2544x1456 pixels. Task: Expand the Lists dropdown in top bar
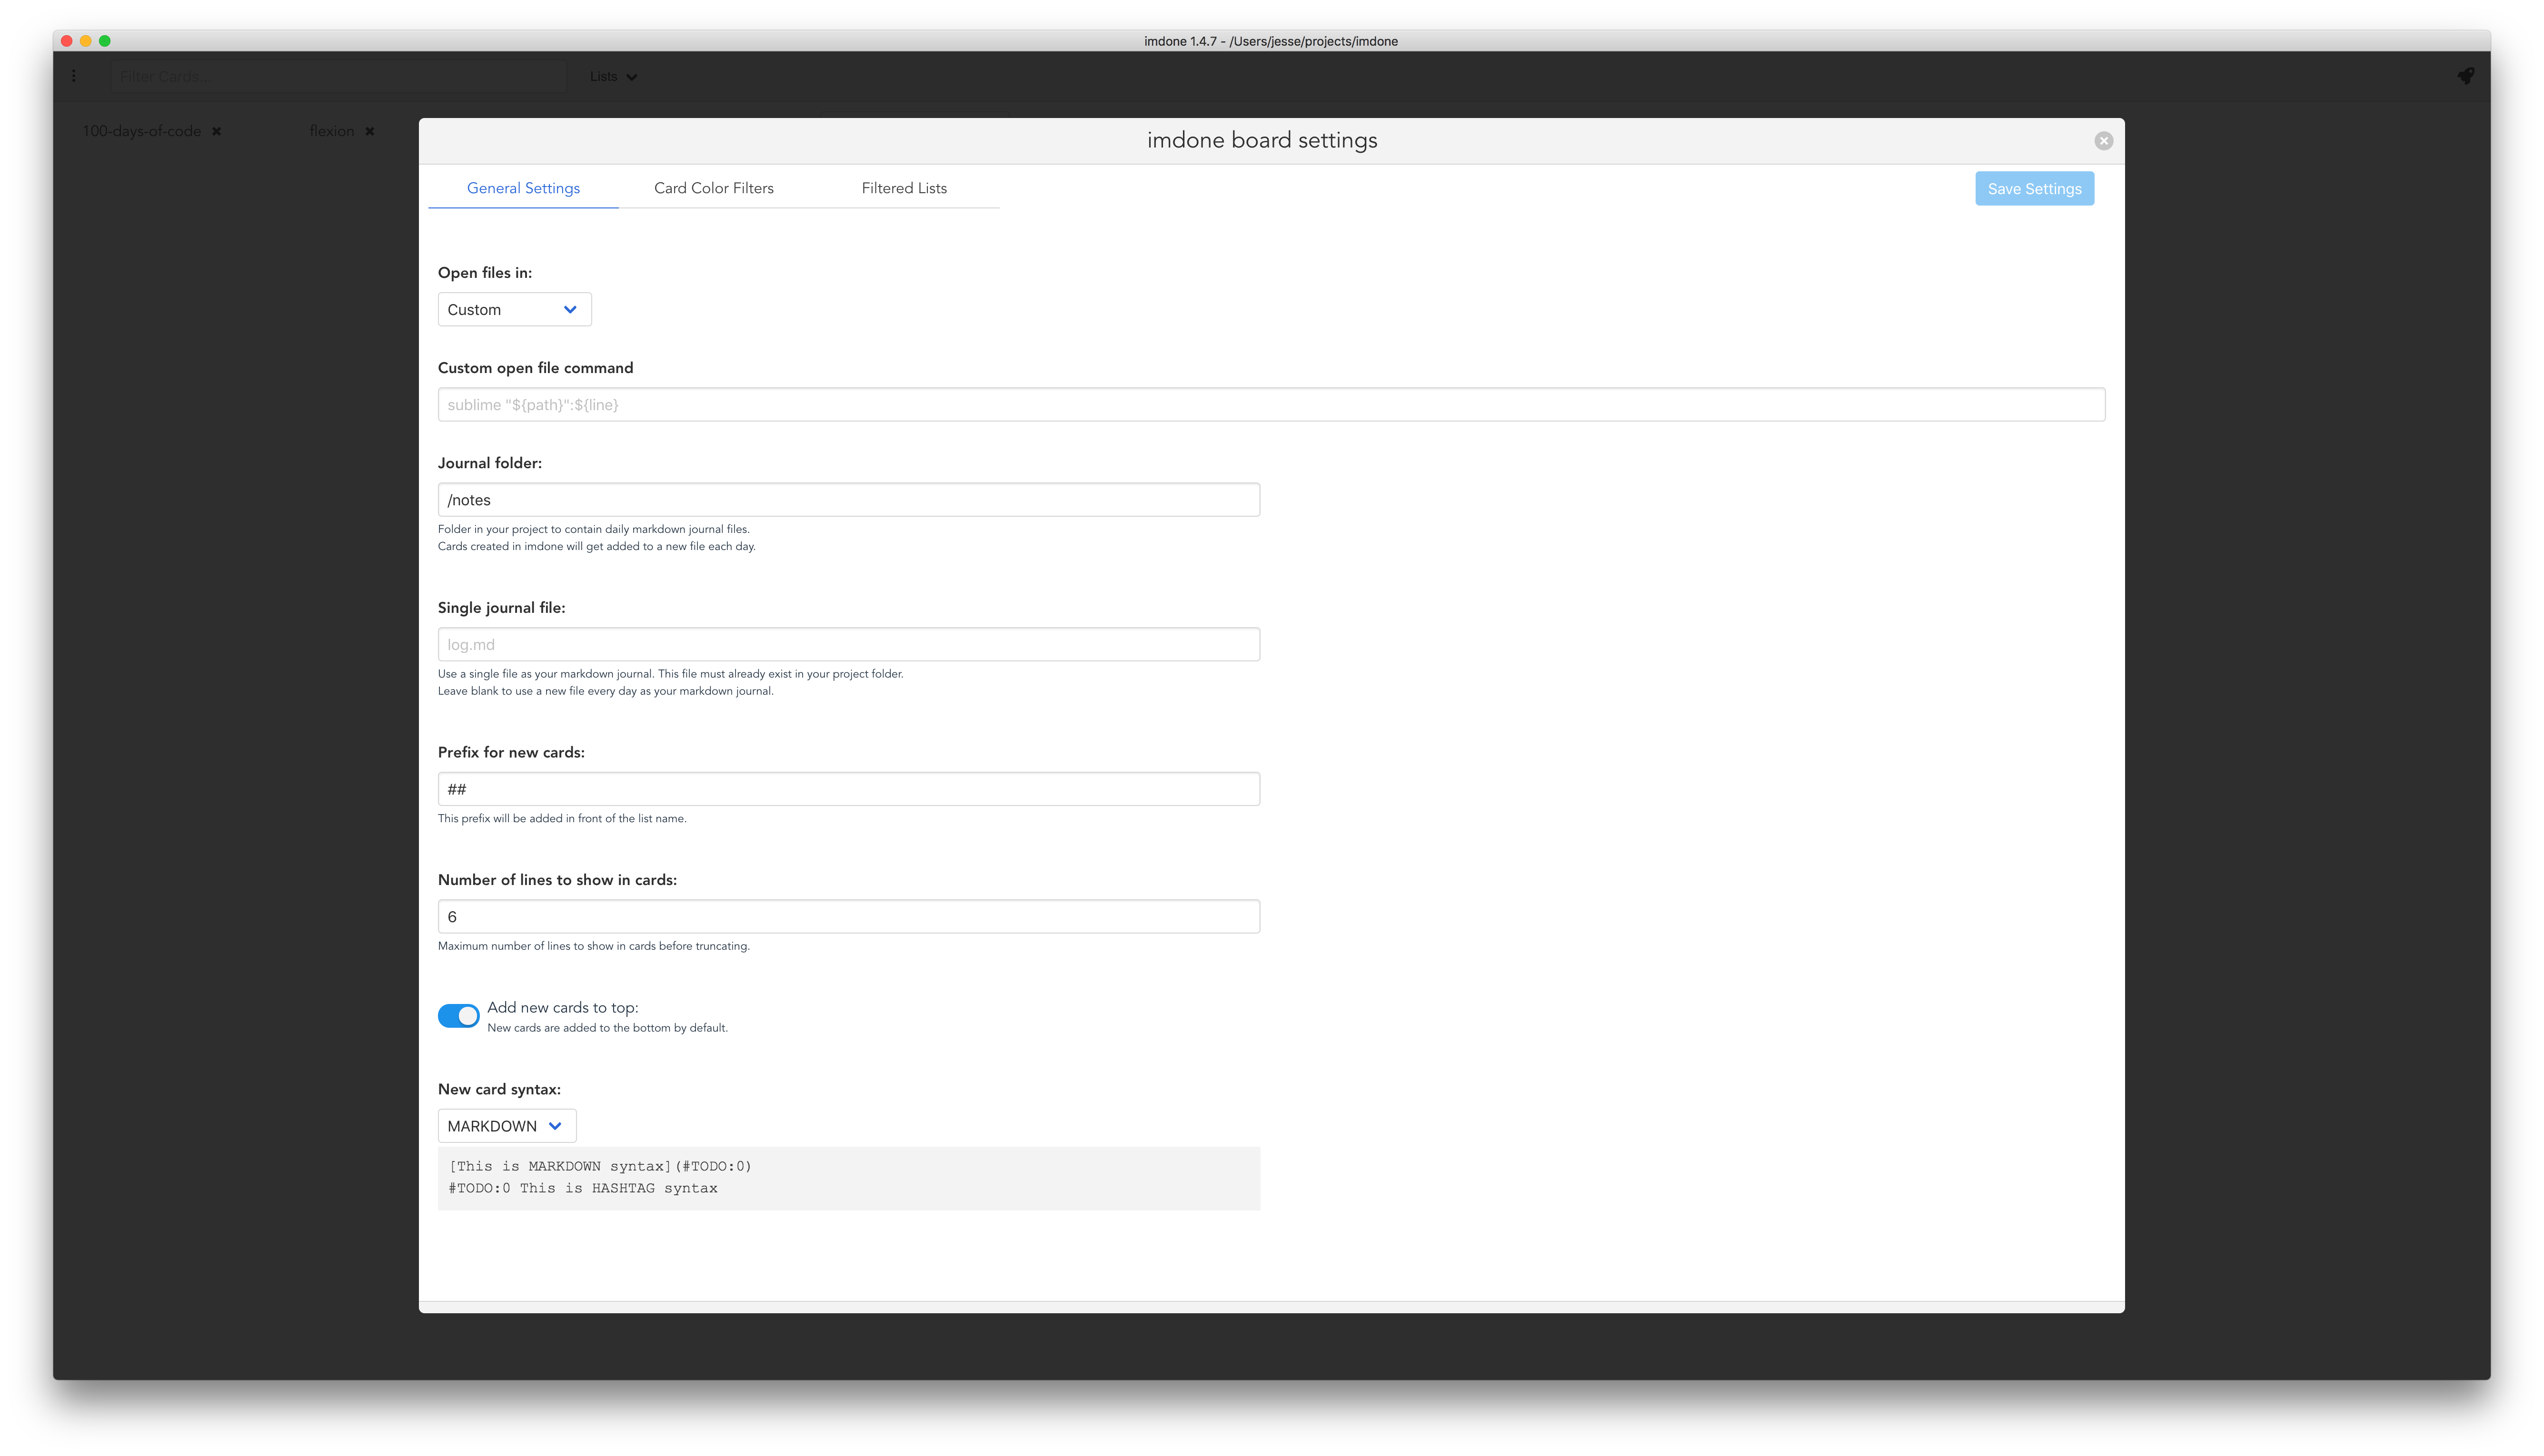[x=612, y=77]
